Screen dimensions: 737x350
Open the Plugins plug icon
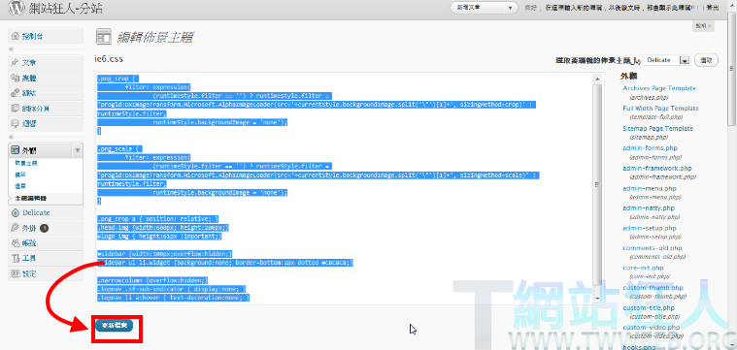click(x=15, y=228)
